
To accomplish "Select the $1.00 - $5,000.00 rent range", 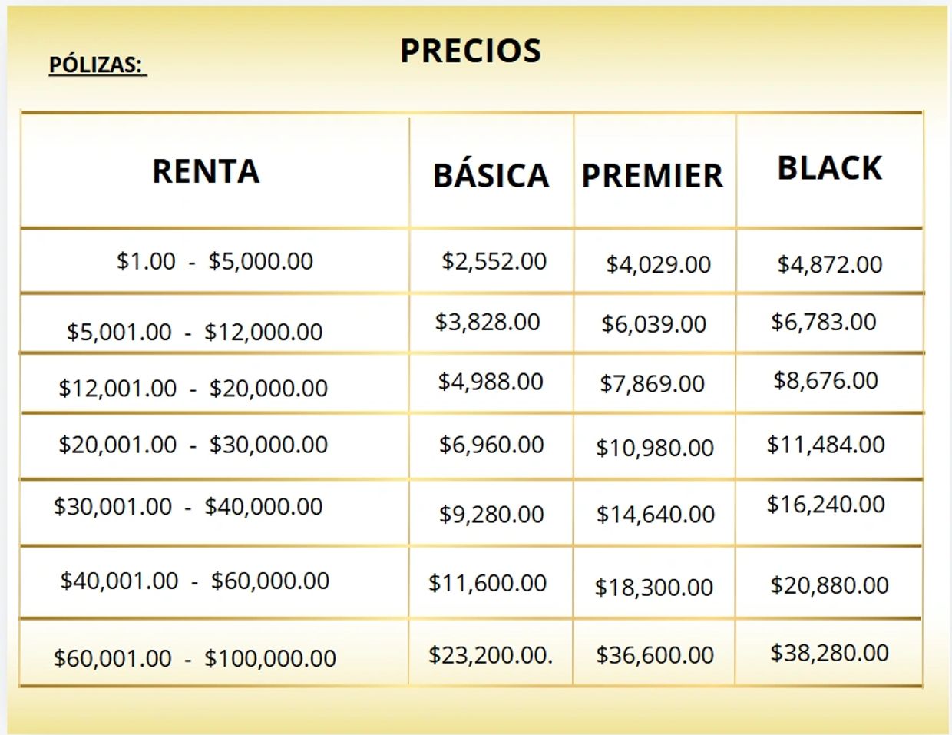I will (215, 261).
